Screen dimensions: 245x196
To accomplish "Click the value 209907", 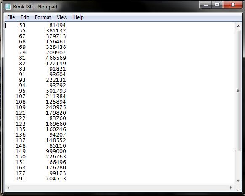I will [x=56, y=52].
